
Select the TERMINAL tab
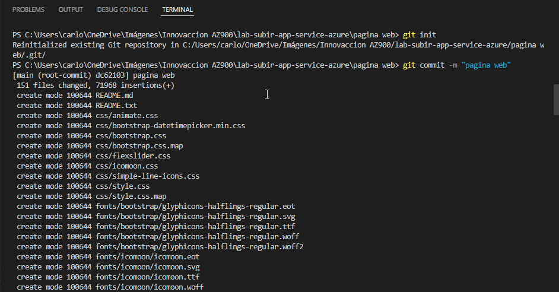[177, 9]
